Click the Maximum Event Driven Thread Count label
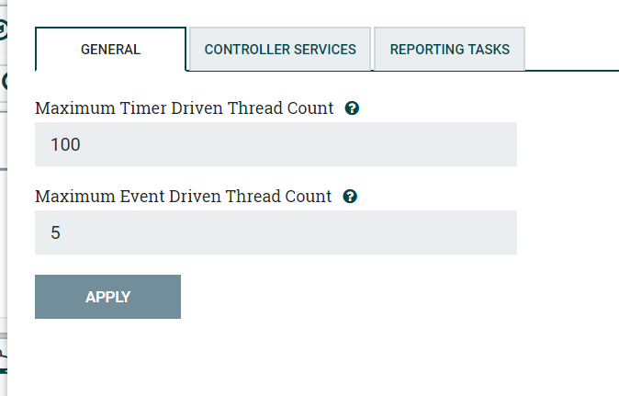Image resolution: width=619 pixels, height=396 pixels. pyautogui.click(x=183, y=197)
